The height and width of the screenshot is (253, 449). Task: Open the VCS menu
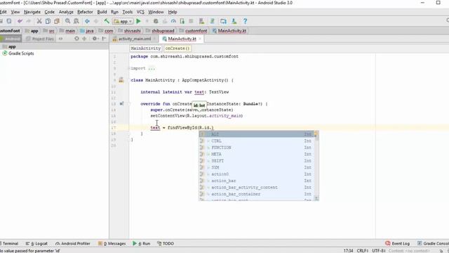(x=140, y=12)
